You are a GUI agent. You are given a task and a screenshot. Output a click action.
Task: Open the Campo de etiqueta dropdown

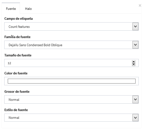[71, 26]
